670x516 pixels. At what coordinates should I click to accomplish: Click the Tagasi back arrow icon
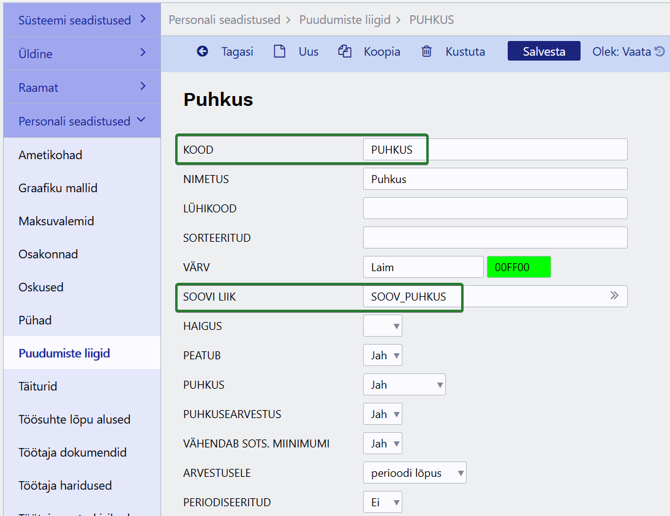[203, 51]
